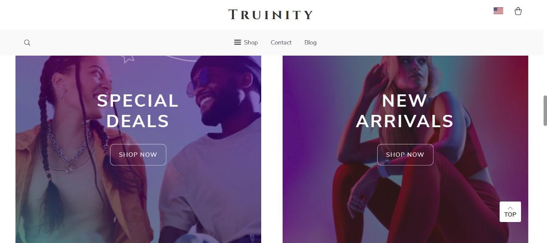Click the Truinity logo
547x243 pixels.
tap(270, 15)
